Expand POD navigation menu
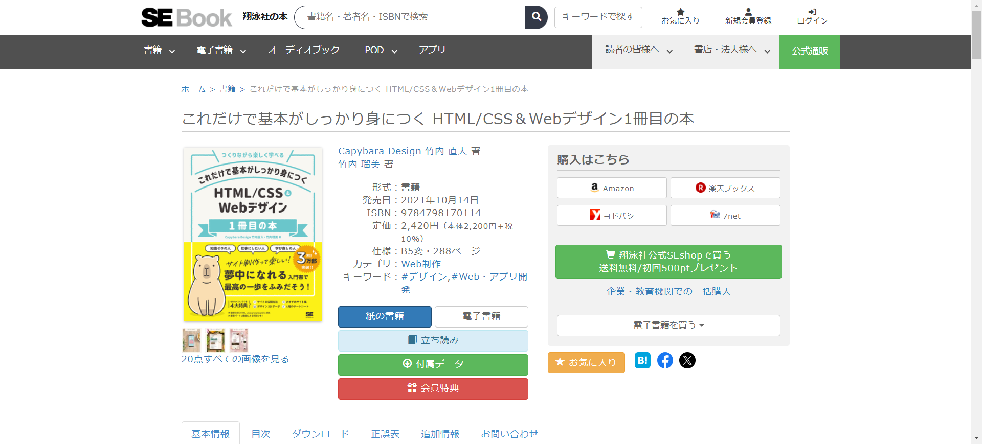The height and width of the screenshot is (444, 982). (381, 50)
